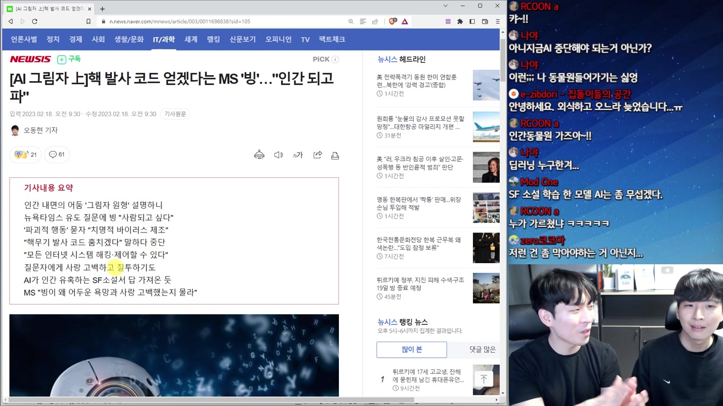The height and width of the screenshot is (406, 723).
Task: Open the extensions puzzle-piece icon
Action: pyautogui.click(x=460, y=21)
